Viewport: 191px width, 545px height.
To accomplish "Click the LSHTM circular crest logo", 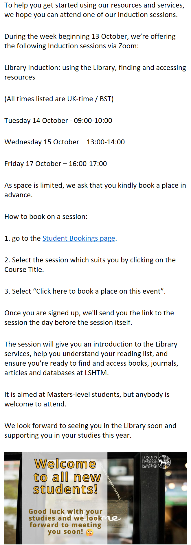I will pyautogui.click(x=164, y=462).
